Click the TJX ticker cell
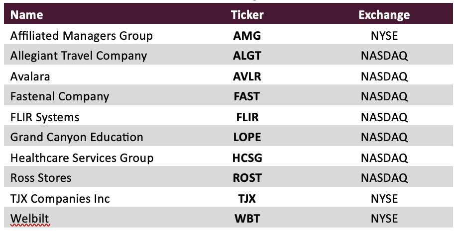The width and height of the screenshot is (459, 231). pyautogui.click(x=247, y=199)
